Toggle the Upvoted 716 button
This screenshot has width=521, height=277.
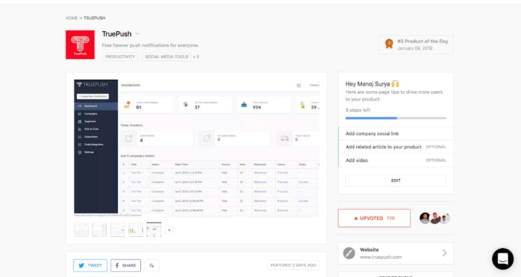tap(374, 218)
